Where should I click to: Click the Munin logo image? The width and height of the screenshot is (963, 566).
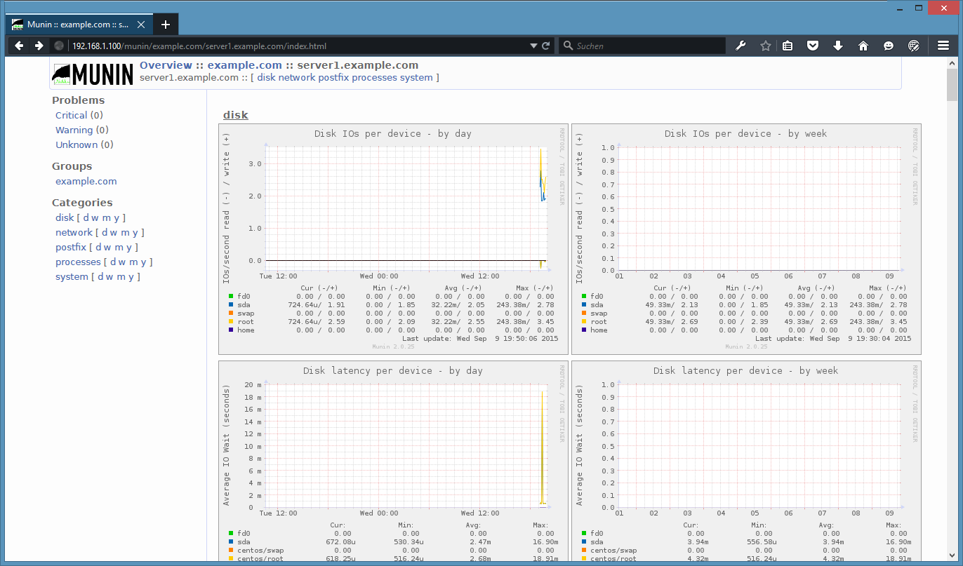93,74
